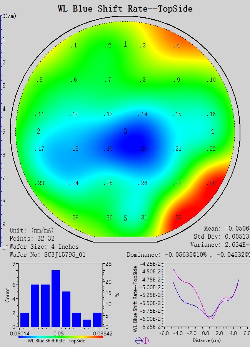Click zone label 5 near the wafer bottom
Image resolution: width=250 pixels, height=347 pixels.
coord(125,219)
